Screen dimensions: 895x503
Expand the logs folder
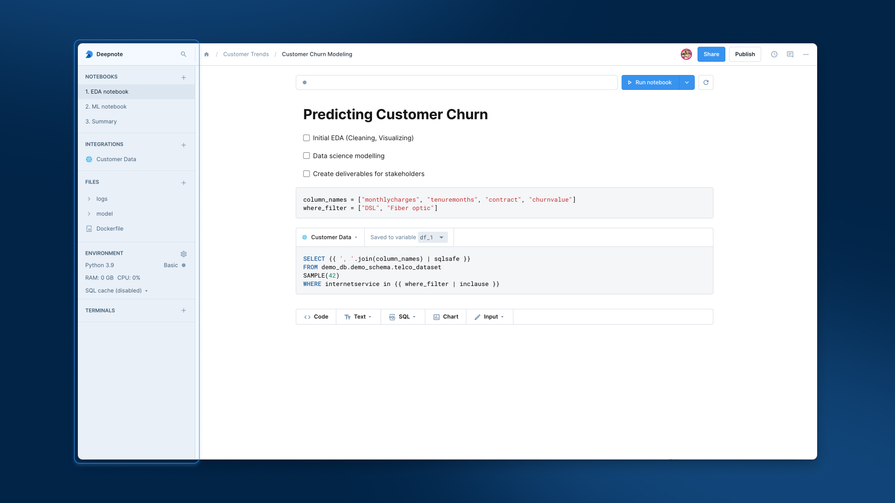pyautogui.click(x=89, y=199)
